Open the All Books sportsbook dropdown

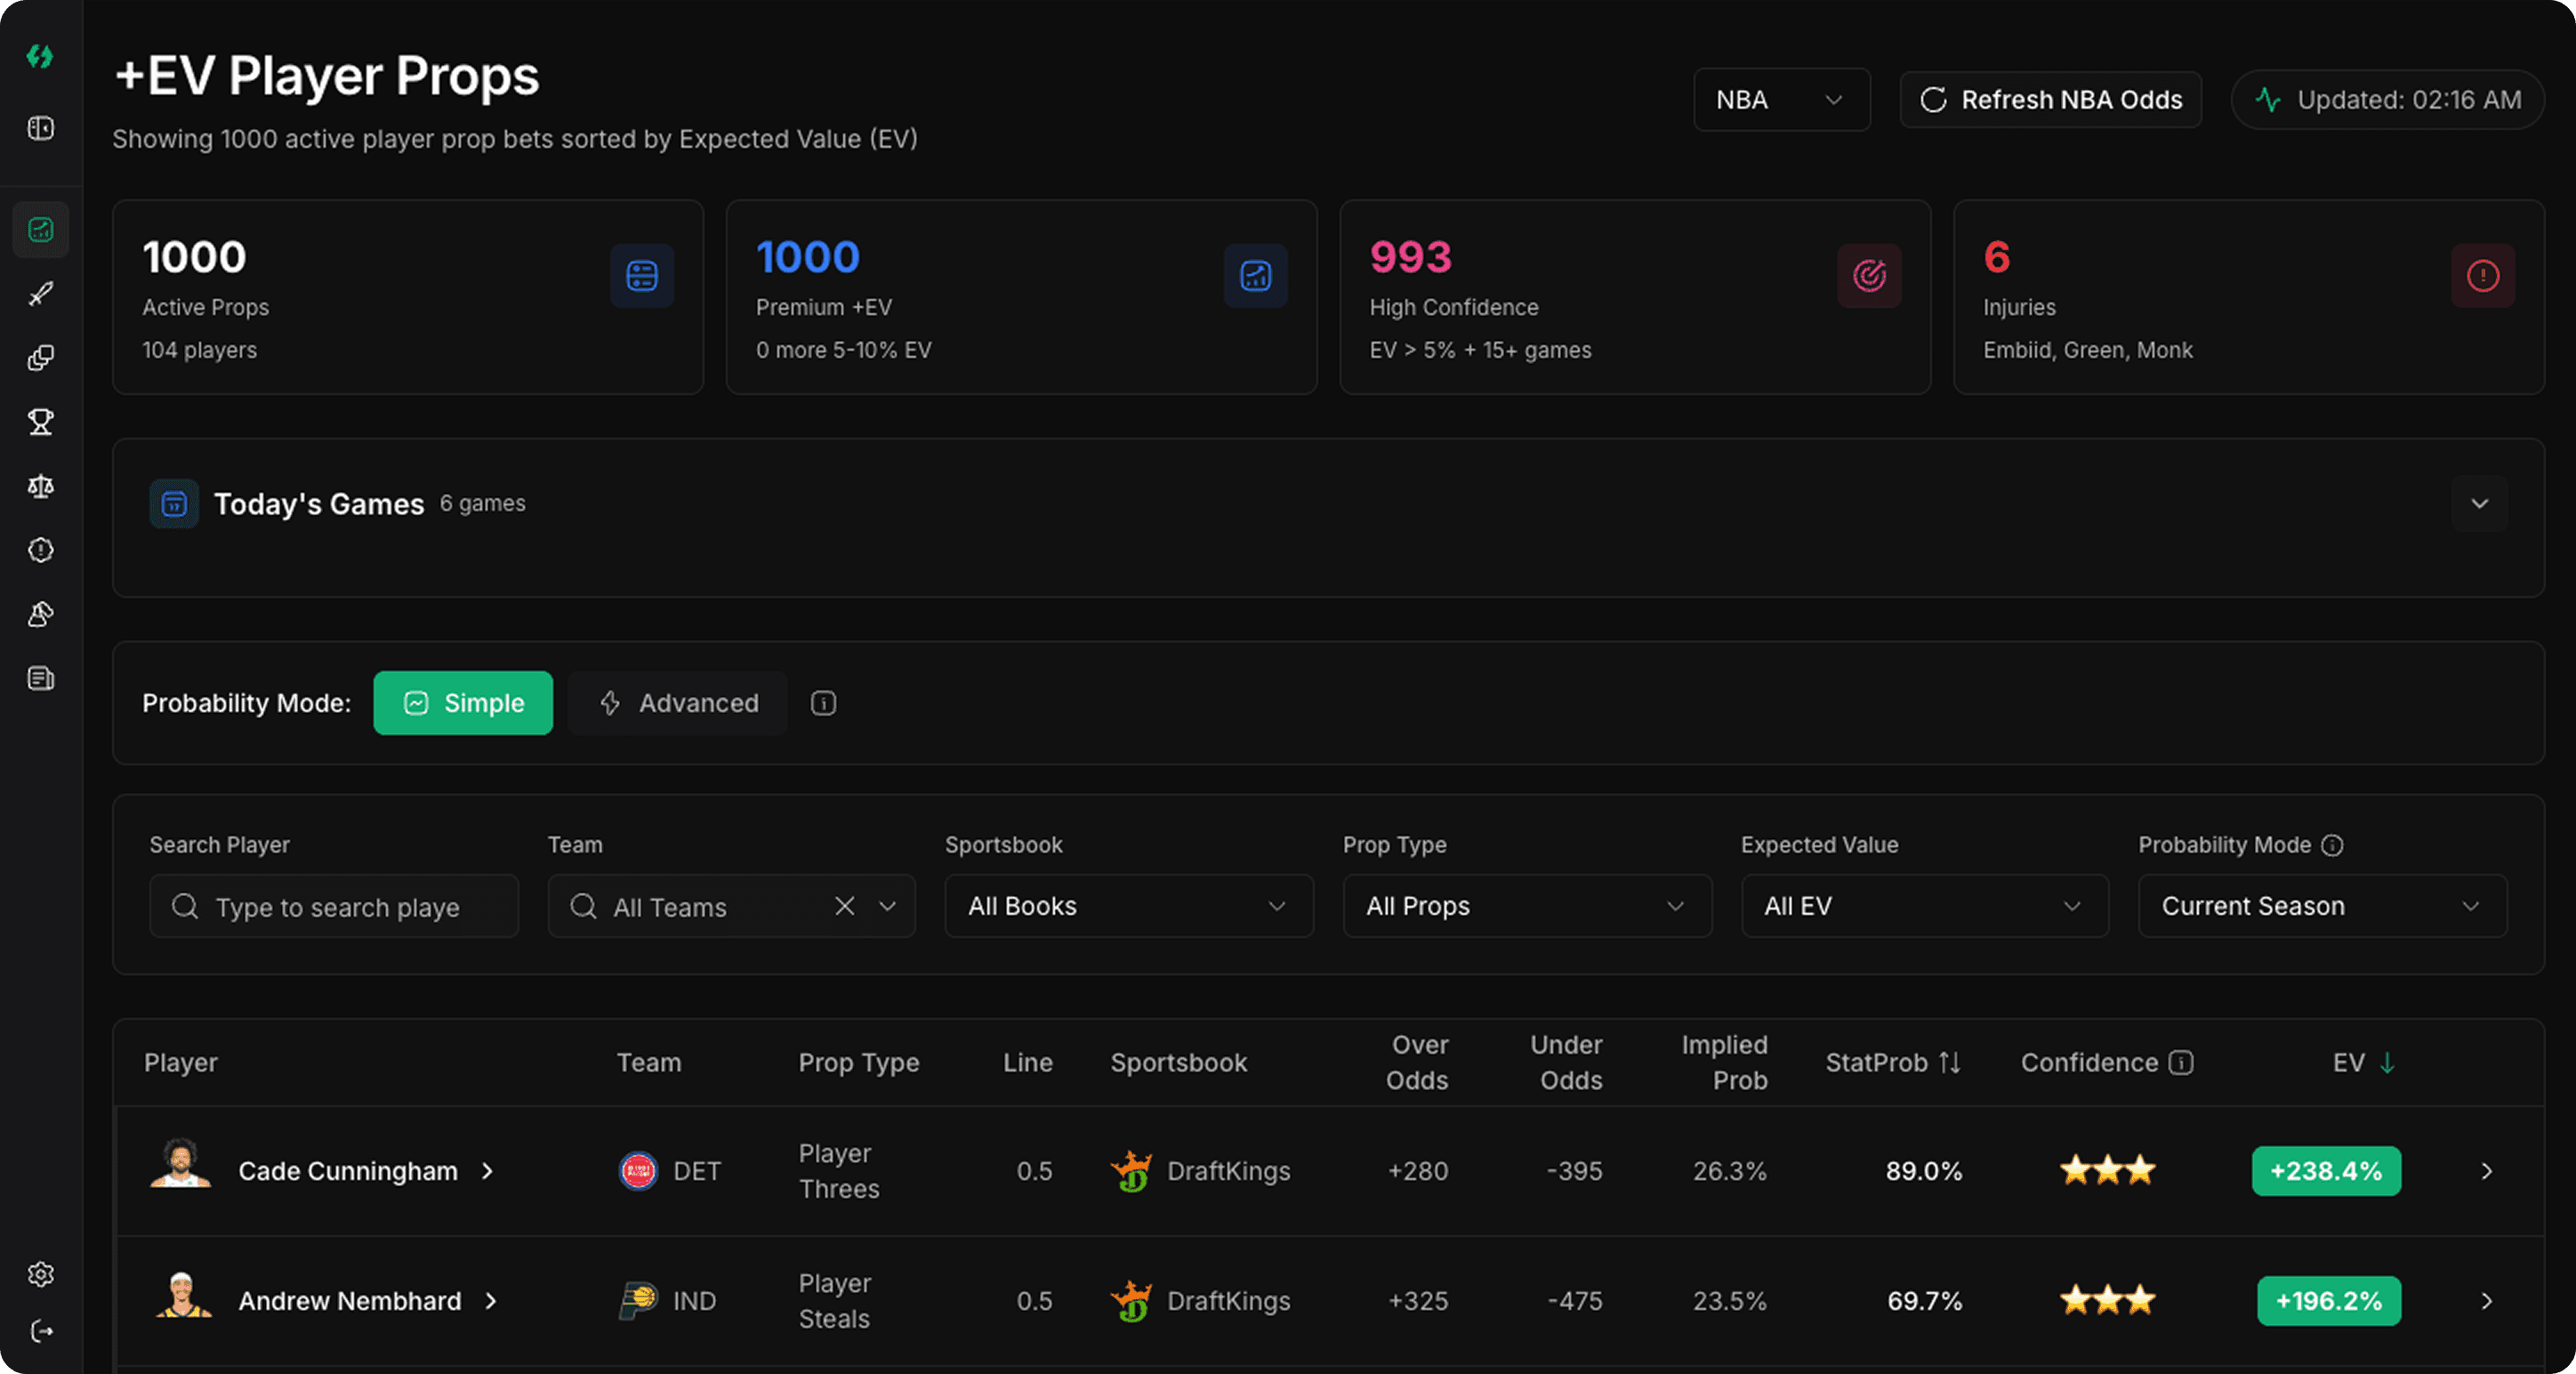[1128, 907]
